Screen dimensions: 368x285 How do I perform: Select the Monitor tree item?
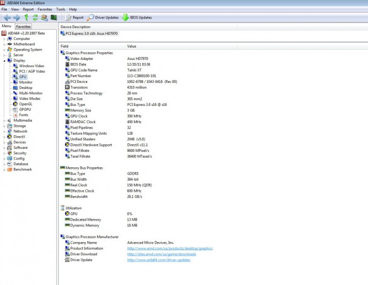pos(26,82)
